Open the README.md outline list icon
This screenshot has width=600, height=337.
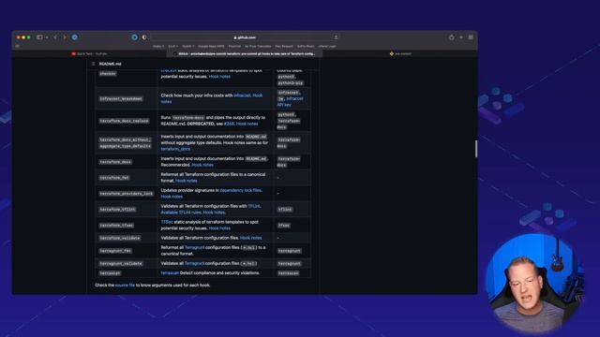click(x=94, y=64)
